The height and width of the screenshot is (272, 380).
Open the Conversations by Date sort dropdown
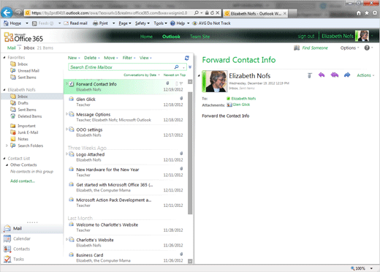142,75
